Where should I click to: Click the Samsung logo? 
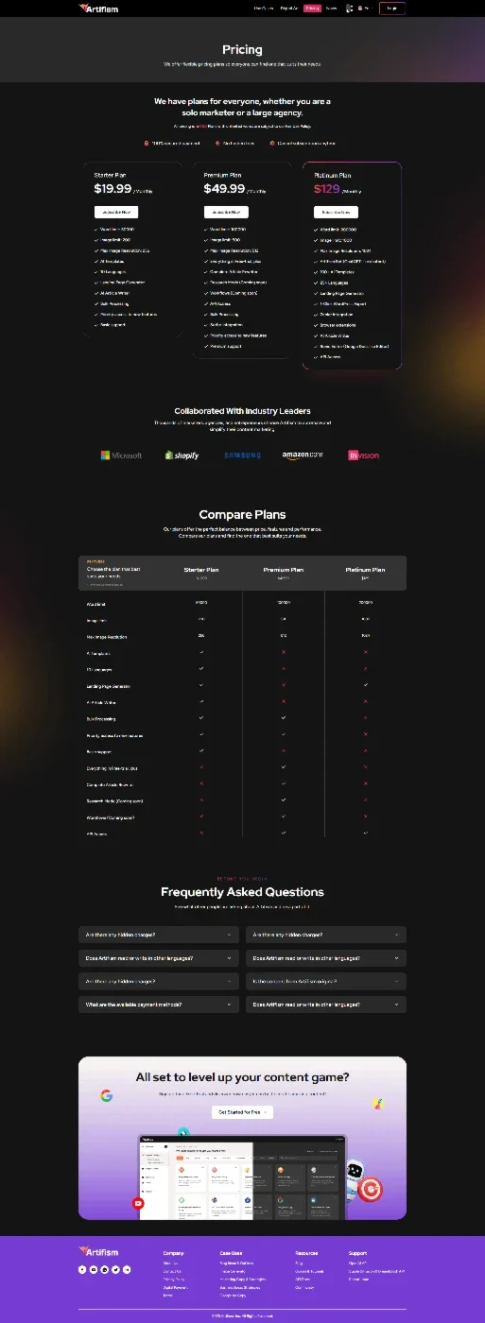(242, 455)
